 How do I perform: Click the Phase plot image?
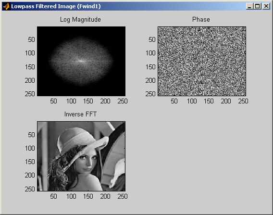tap(202, 61)
